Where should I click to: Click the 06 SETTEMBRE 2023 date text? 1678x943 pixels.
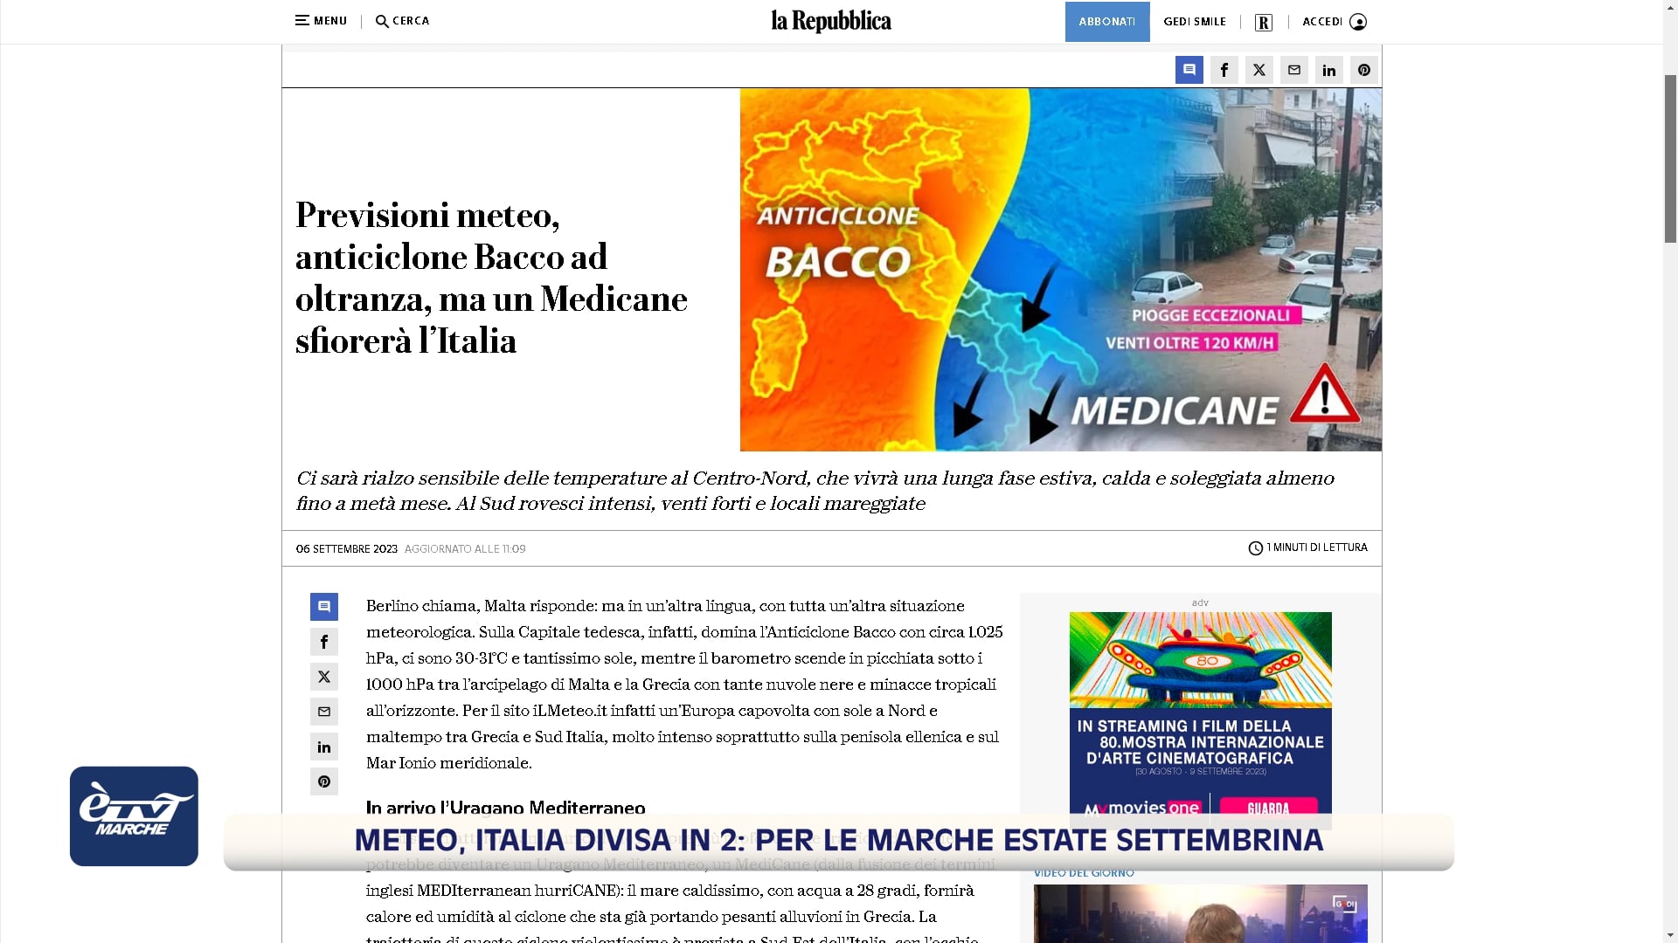347,549
